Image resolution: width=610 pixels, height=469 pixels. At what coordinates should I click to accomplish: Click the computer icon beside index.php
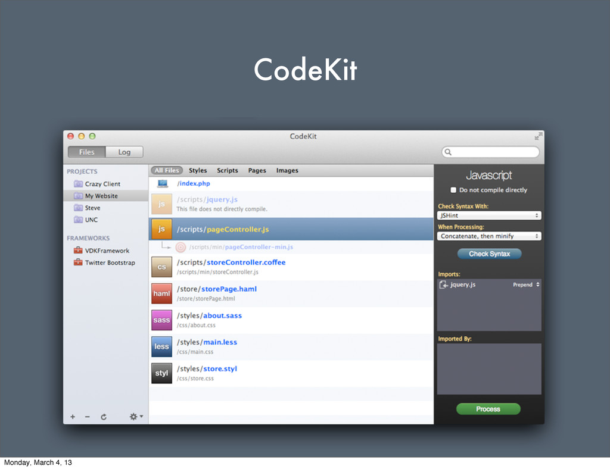[163, 183]
